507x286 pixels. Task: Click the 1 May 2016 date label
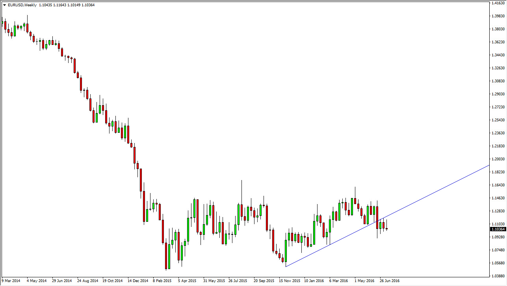tap(364, 281)
